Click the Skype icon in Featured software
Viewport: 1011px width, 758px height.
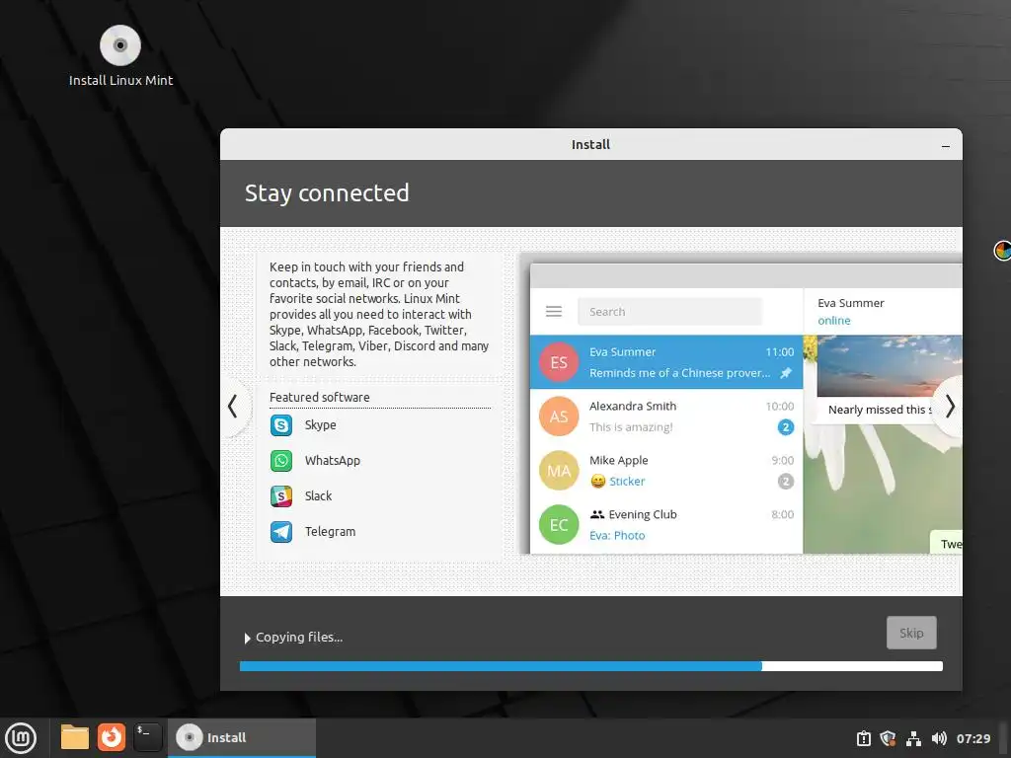(281, 425)
